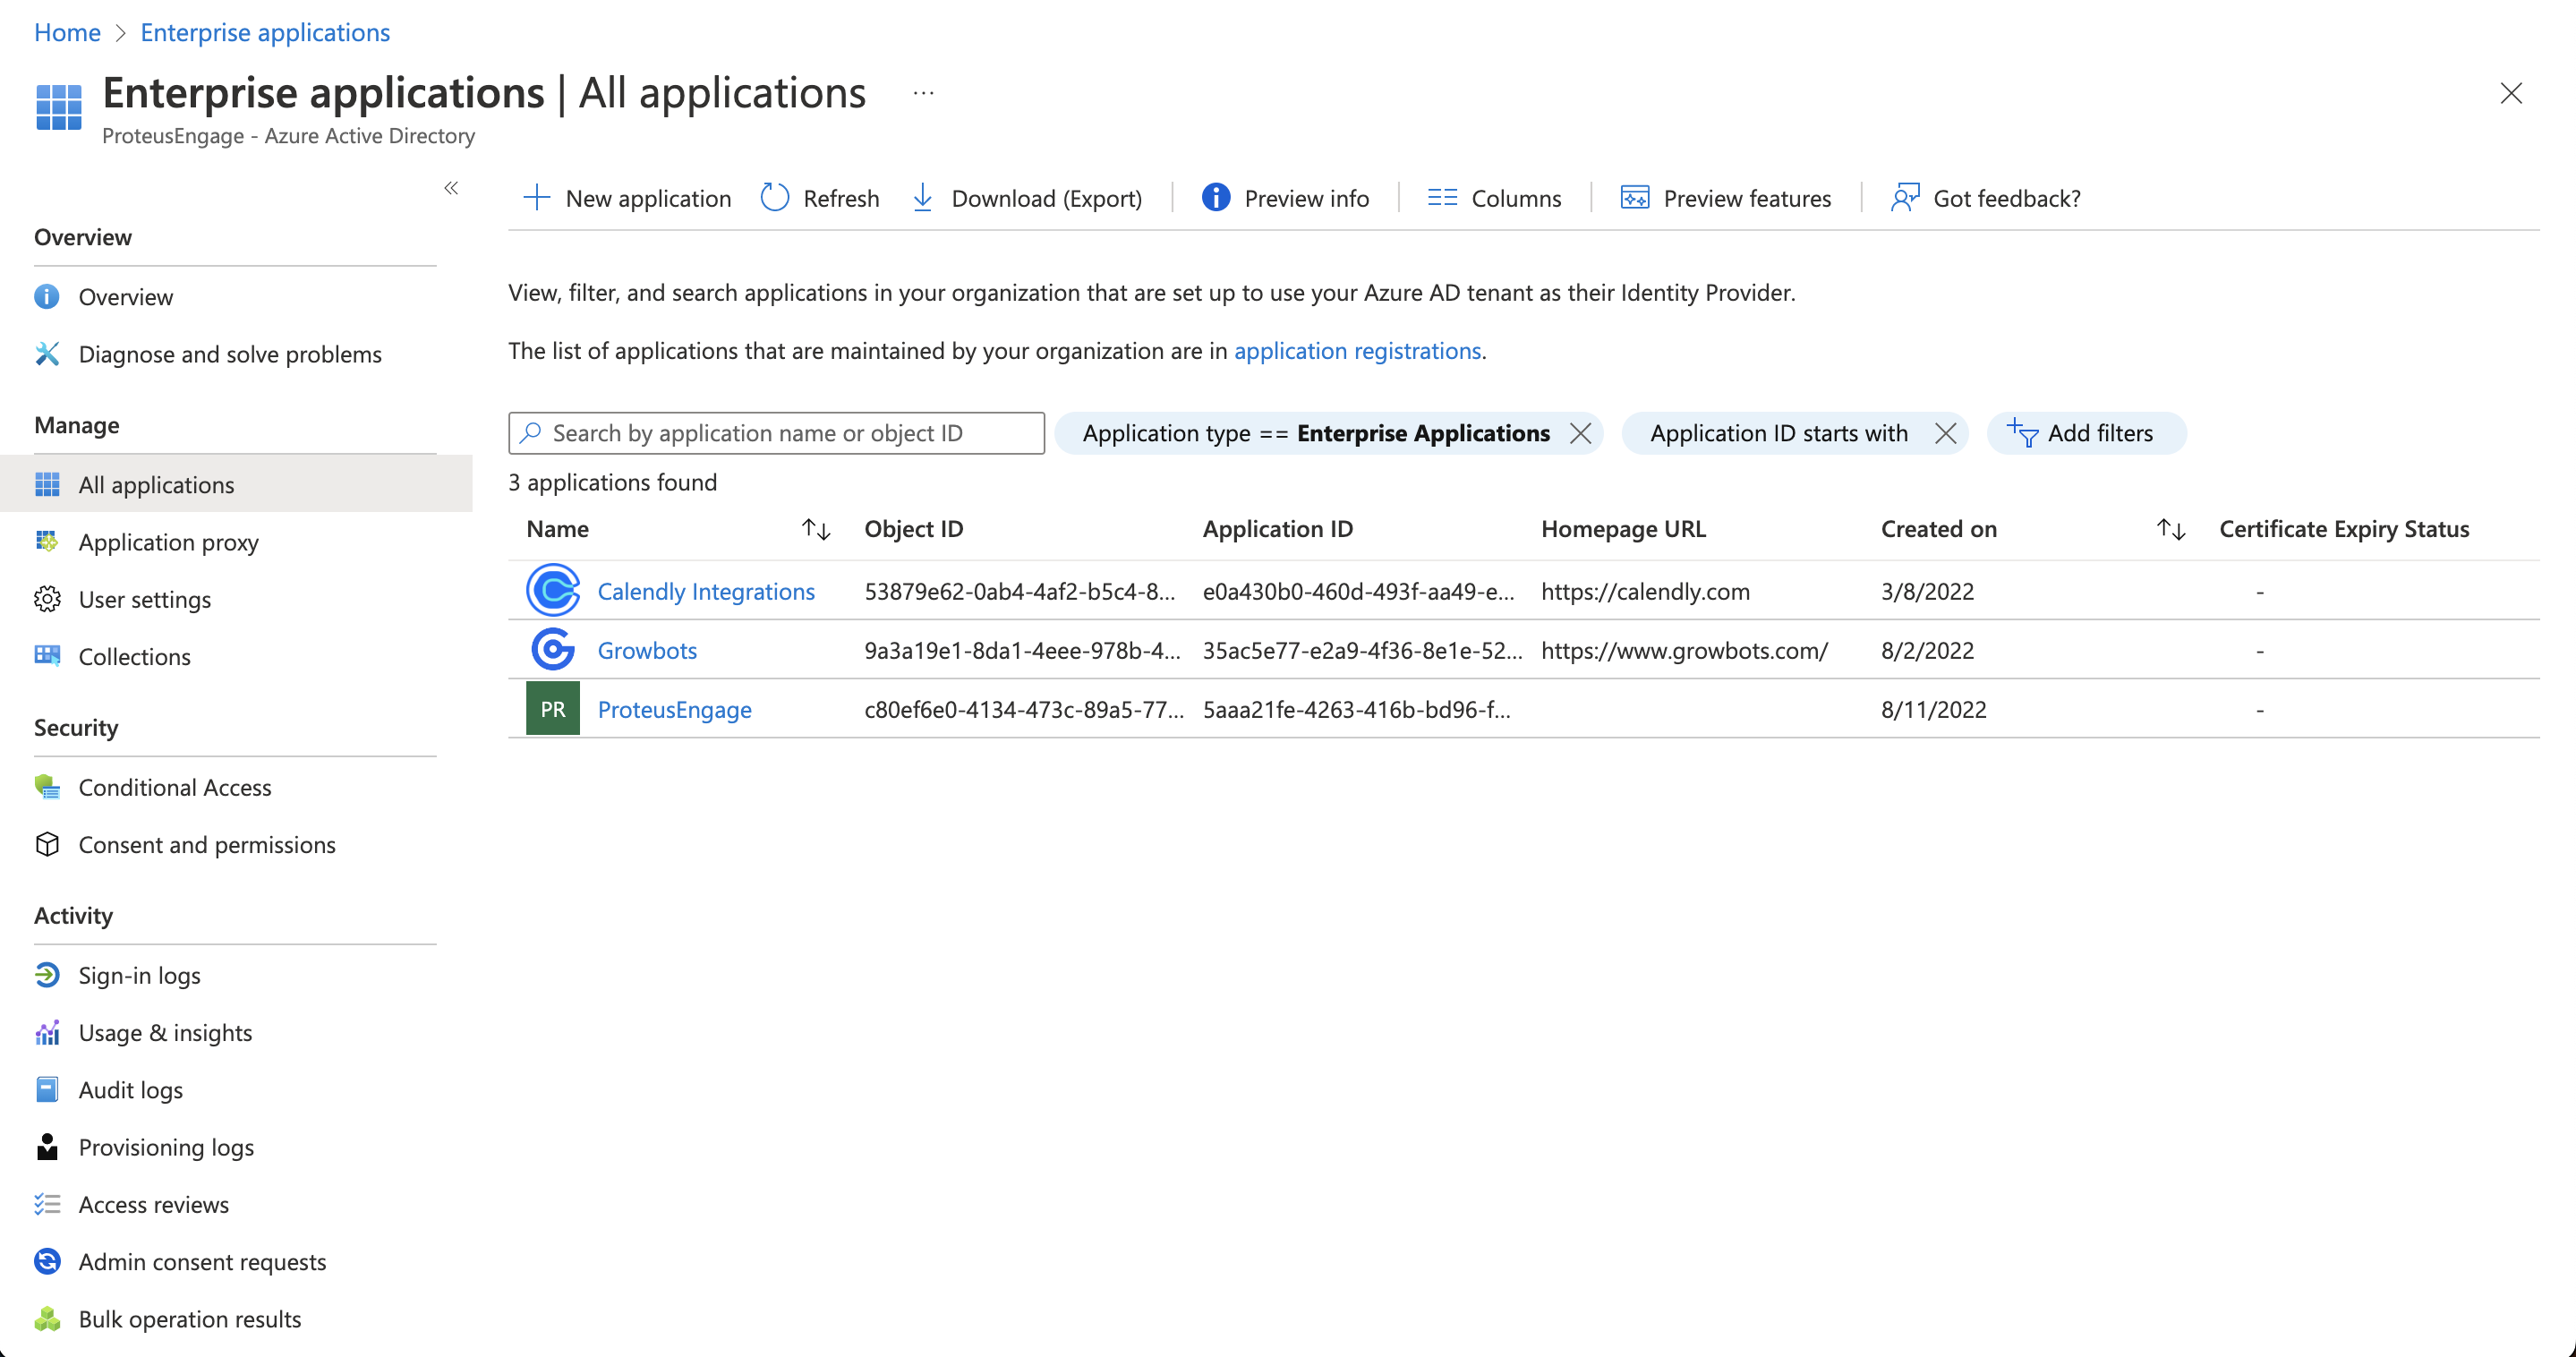Click Certificate Expiry Status column header
The image size is (2576, 1357).
point(2344,529)
